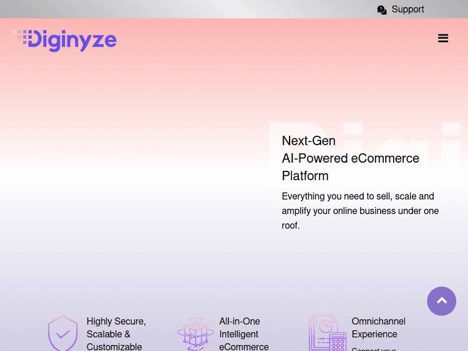The image size is (468, 351).
Task: Select the Highly Secure, Scalable & Customizable heading
Action: point(116,334)
